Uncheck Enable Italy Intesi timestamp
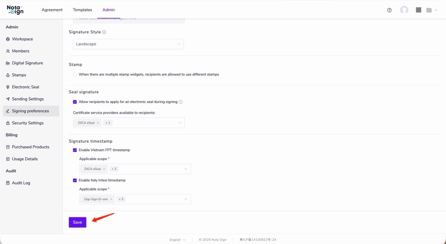The image size is (446, 244). click(75, 180)
